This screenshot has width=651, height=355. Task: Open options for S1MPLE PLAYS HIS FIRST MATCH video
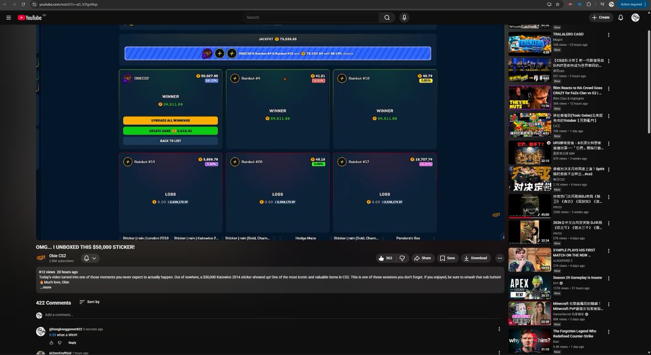(x=608, y=251)
